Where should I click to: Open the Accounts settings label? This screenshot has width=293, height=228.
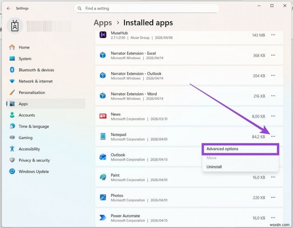[27, 115]
